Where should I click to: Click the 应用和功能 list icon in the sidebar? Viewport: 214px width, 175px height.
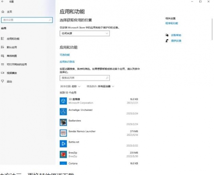pyautogui.click(x=3, y=38)
